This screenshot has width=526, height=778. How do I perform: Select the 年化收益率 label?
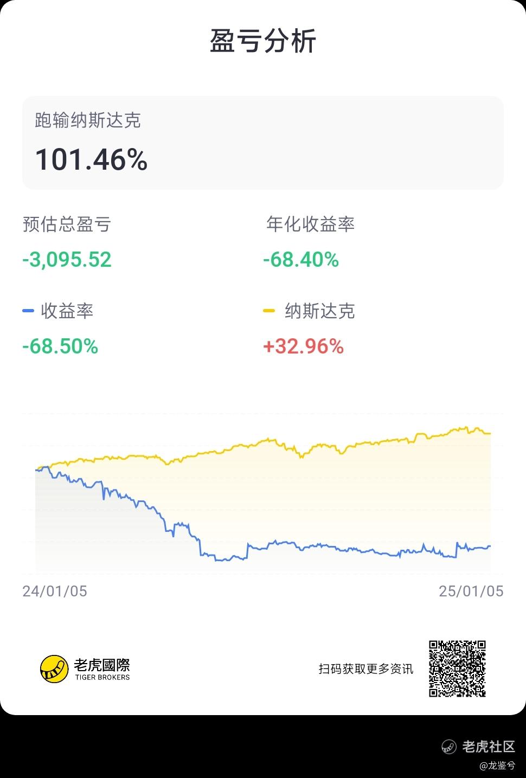tap(310, 224)
